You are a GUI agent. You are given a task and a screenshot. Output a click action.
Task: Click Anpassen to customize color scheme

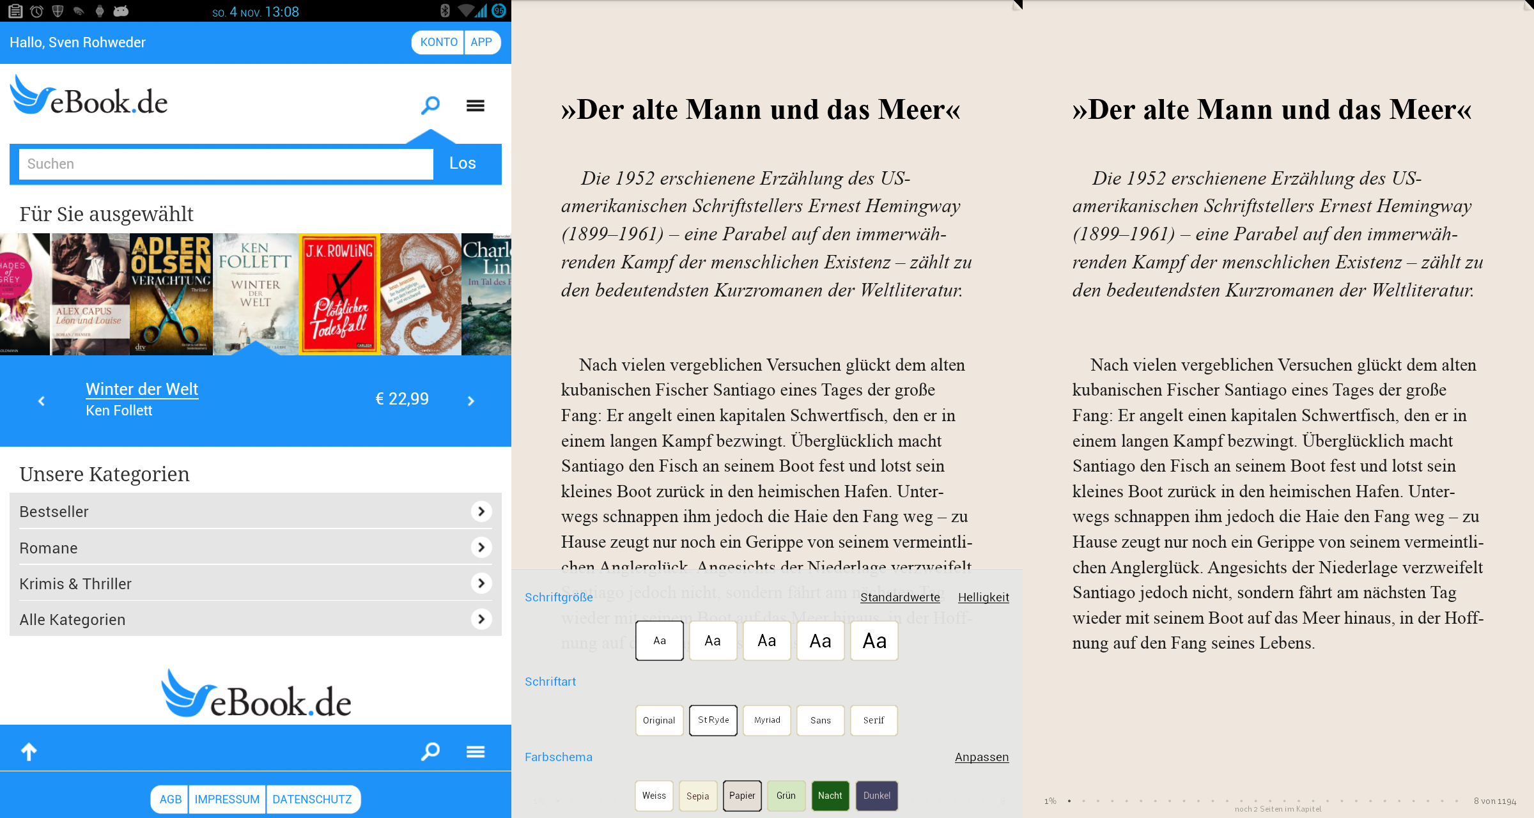coord(982,757)
